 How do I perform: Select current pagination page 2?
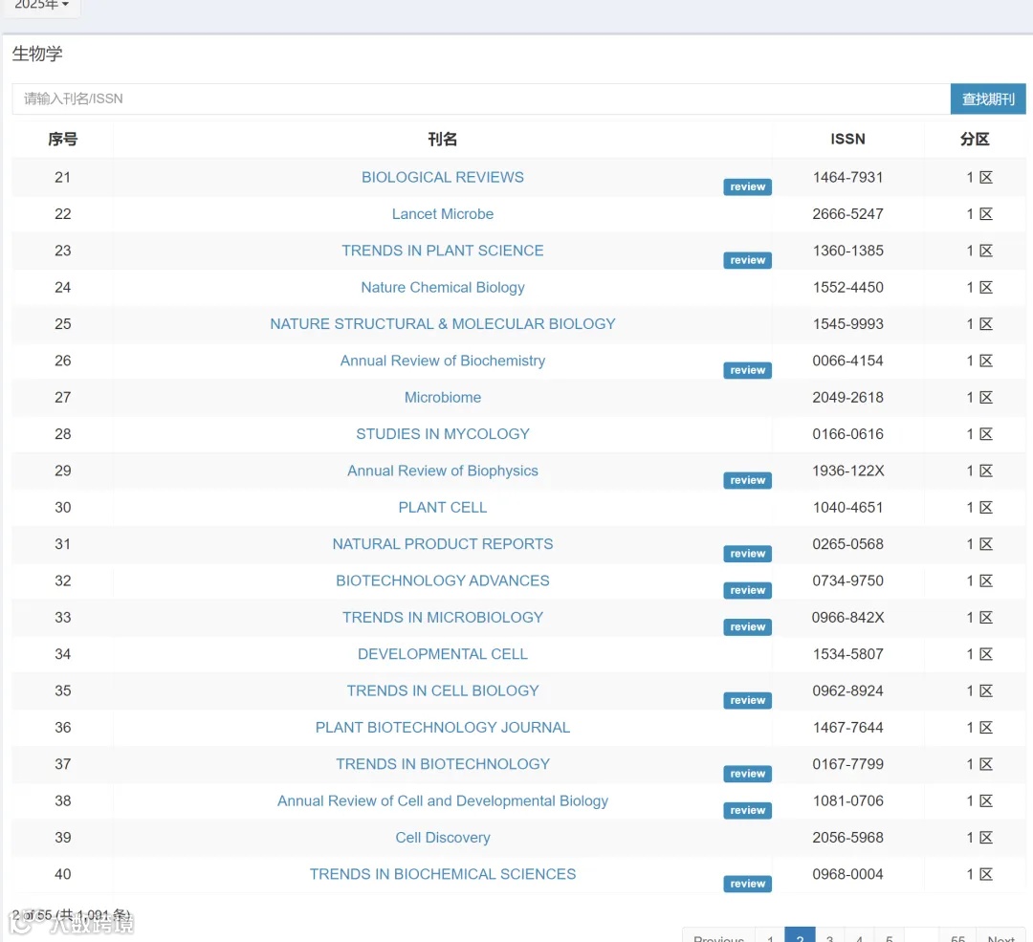800,935
